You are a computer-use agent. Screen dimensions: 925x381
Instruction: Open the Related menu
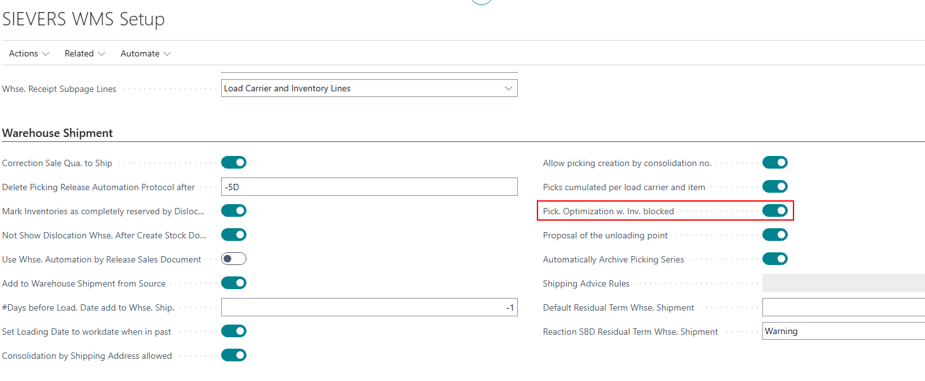[84, 54]
